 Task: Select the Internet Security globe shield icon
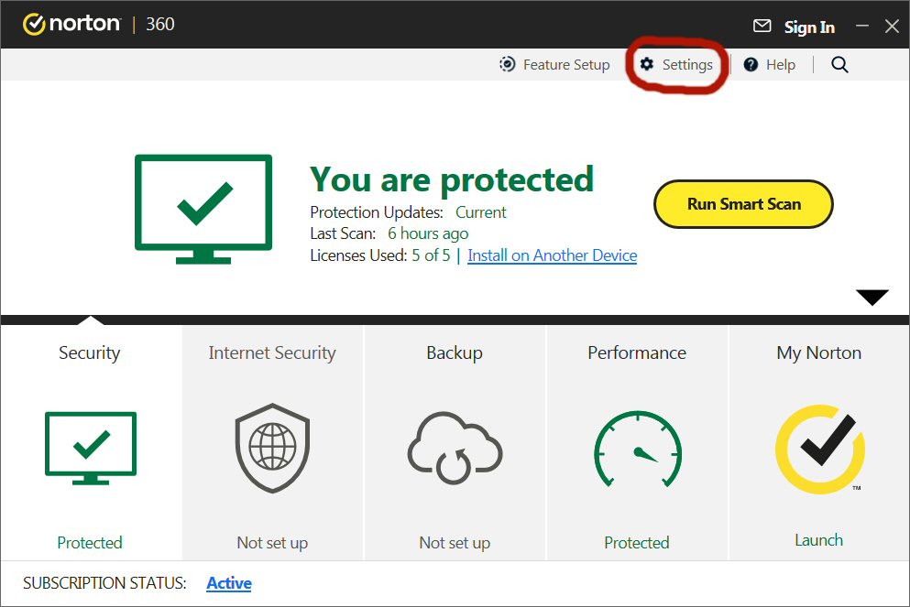[272, 448]
